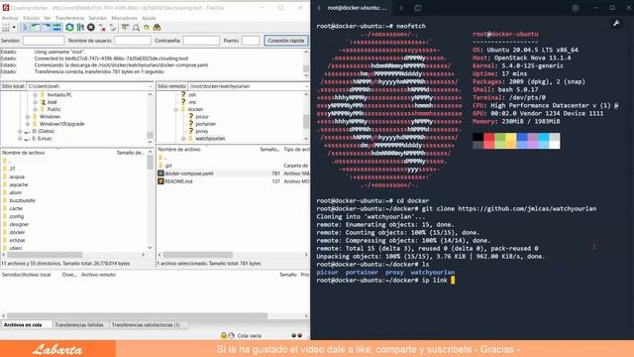Refresh the file and folder lists
The width and height of the screenshot is (634, 357).
69,28
